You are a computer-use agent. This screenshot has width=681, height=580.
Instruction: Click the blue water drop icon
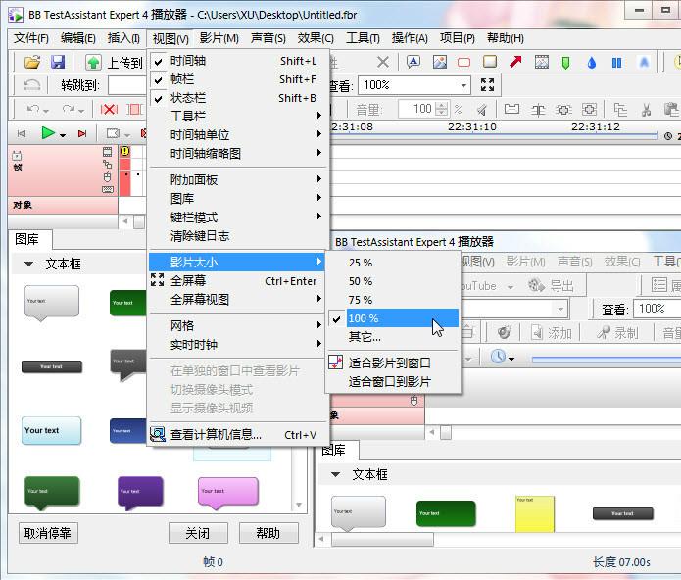[x=592, y=62]
